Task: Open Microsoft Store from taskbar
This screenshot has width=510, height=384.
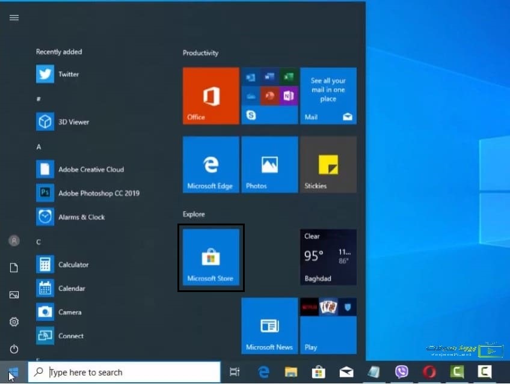Action: click(x=318, y=372)
